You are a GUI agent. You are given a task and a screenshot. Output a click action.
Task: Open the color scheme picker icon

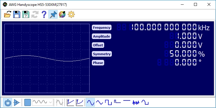62,14
